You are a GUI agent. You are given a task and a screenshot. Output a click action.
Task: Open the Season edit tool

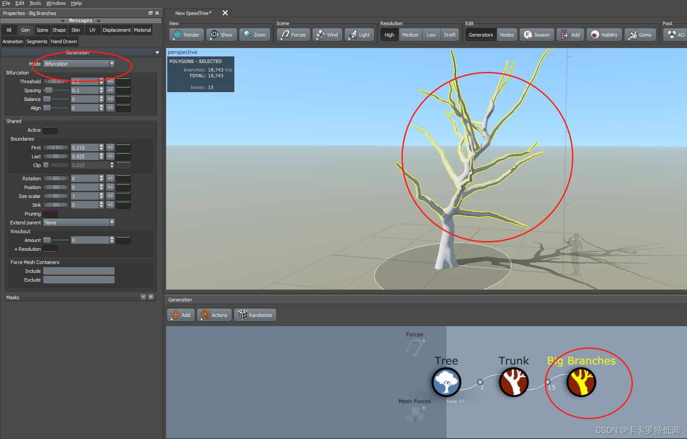(537, 35)
